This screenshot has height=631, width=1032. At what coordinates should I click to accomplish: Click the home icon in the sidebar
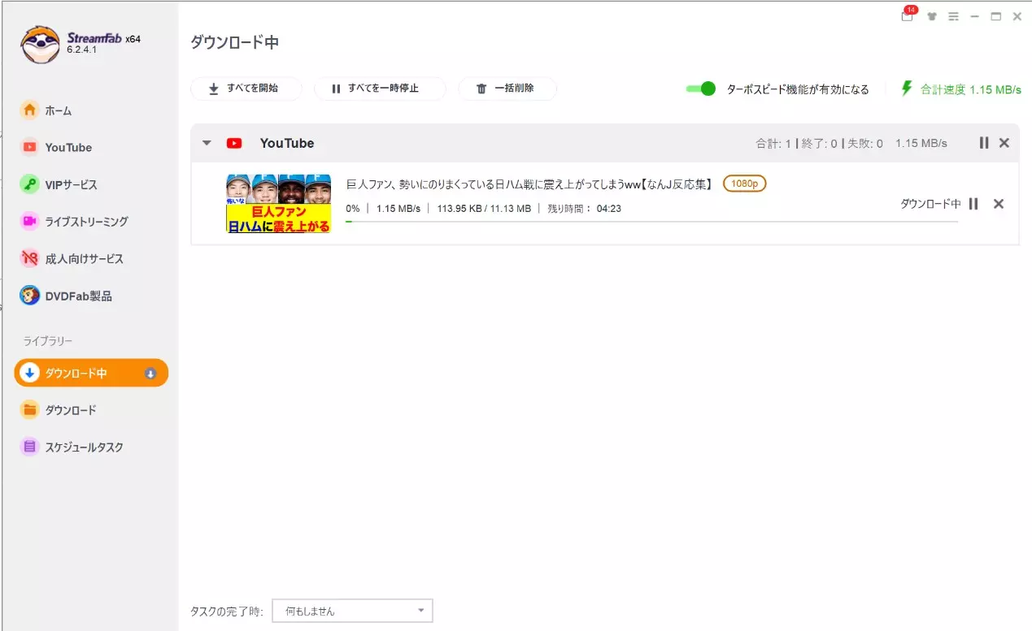(x=29, y=110)
